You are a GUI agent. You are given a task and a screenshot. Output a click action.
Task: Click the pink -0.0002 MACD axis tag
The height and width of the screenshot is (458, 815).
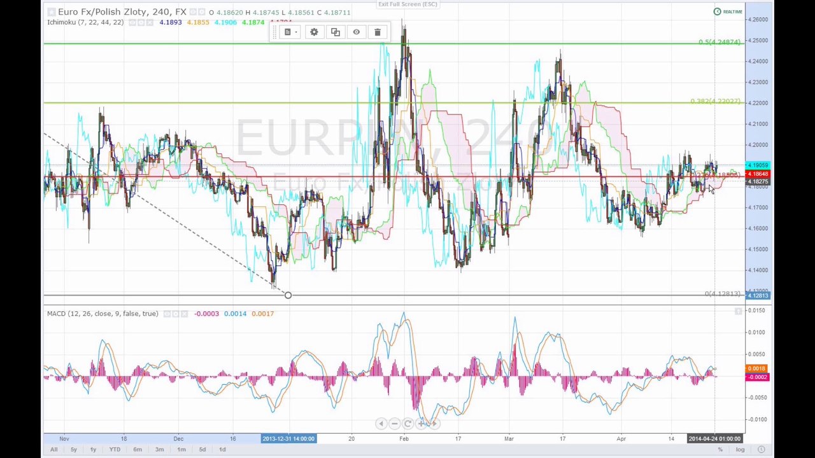click(x=758, y=377)
